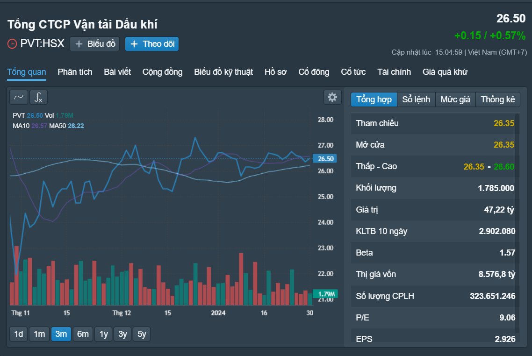Click the company name Tổng CTCP Vận tải Dầu khí

82,24
